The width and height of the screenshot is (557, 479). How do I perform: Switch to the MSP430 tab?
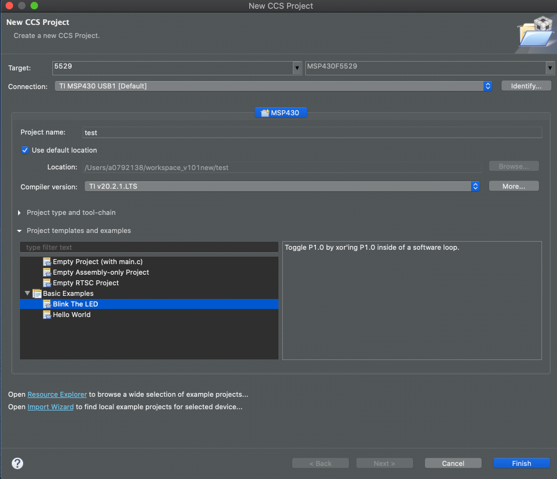(280, 112)
